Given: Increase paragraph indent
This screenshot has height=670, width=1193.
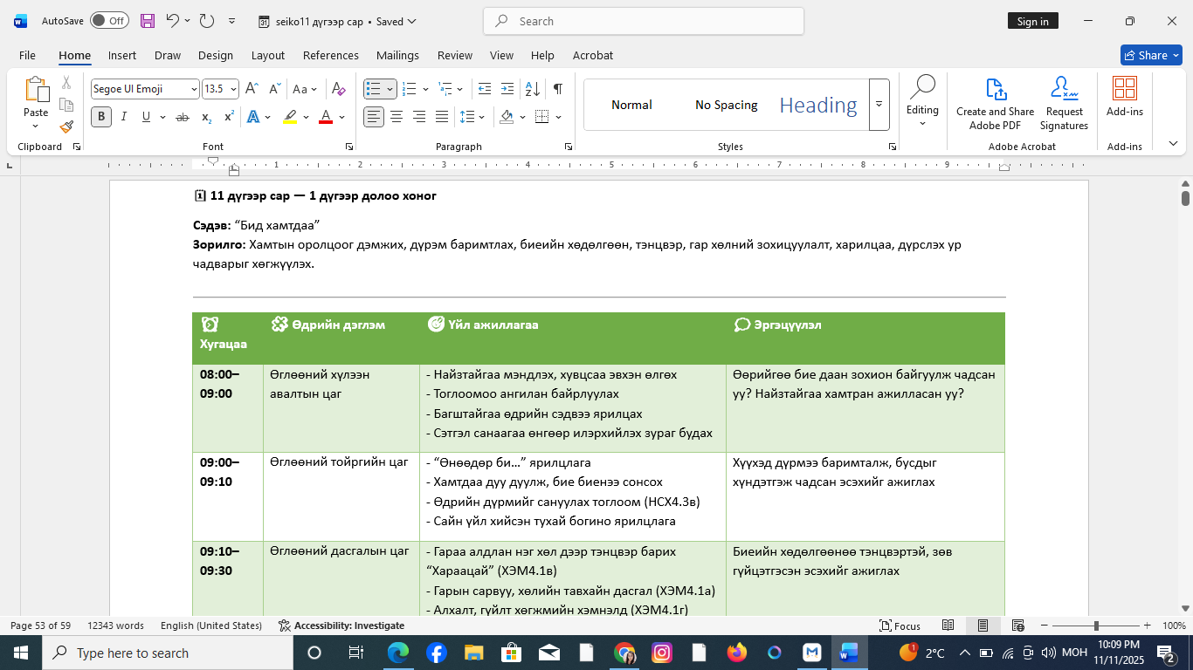Looking at the screenshot, I should coord(507,89).
